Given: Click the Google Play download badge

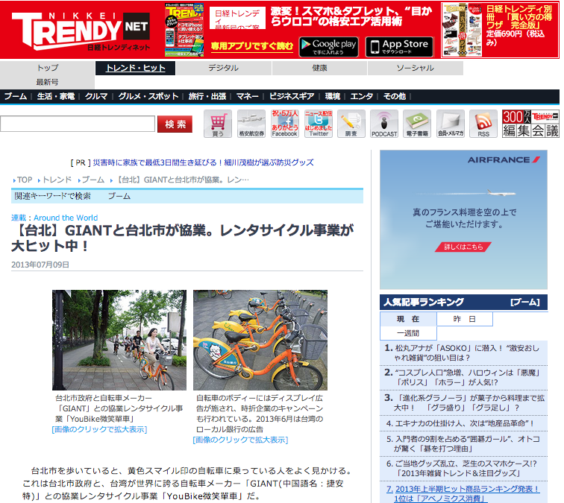Looking at the screenshot, I should 329,47.
